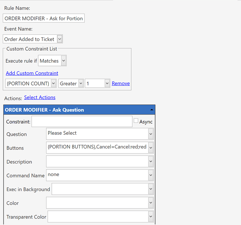Open the Command Name dropdown arrow
Image resolution: width=241 pixels, height=225 pixels.
(151, 175)
